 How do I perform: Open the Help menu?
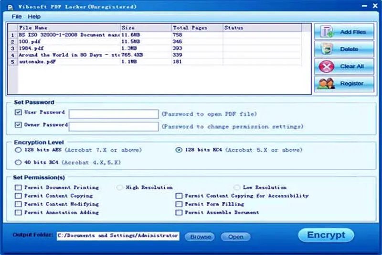click(x=34, y=17)
